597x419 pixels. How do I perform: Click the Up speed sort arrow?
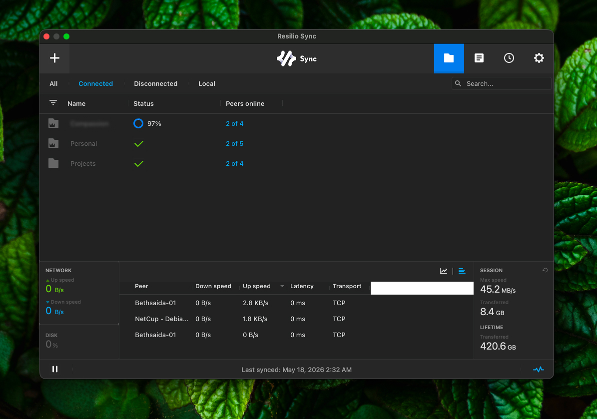(x=282, y=286)
